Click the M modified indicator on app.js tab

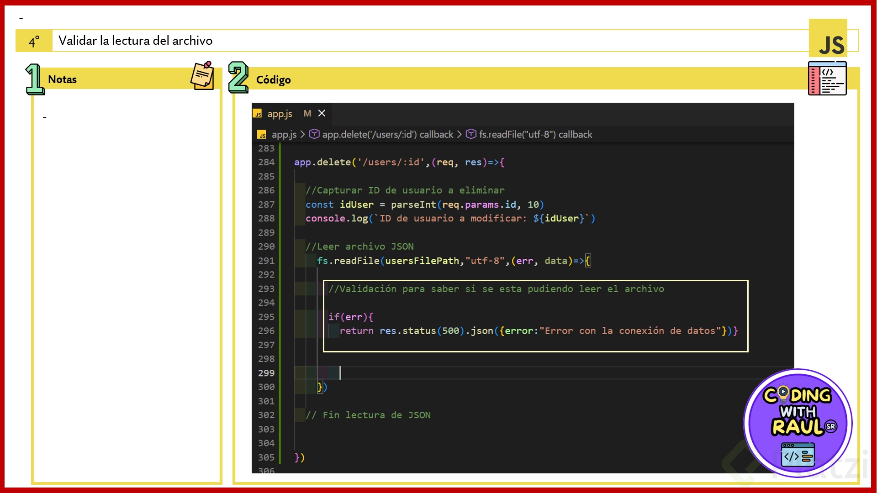coord(307,113)
